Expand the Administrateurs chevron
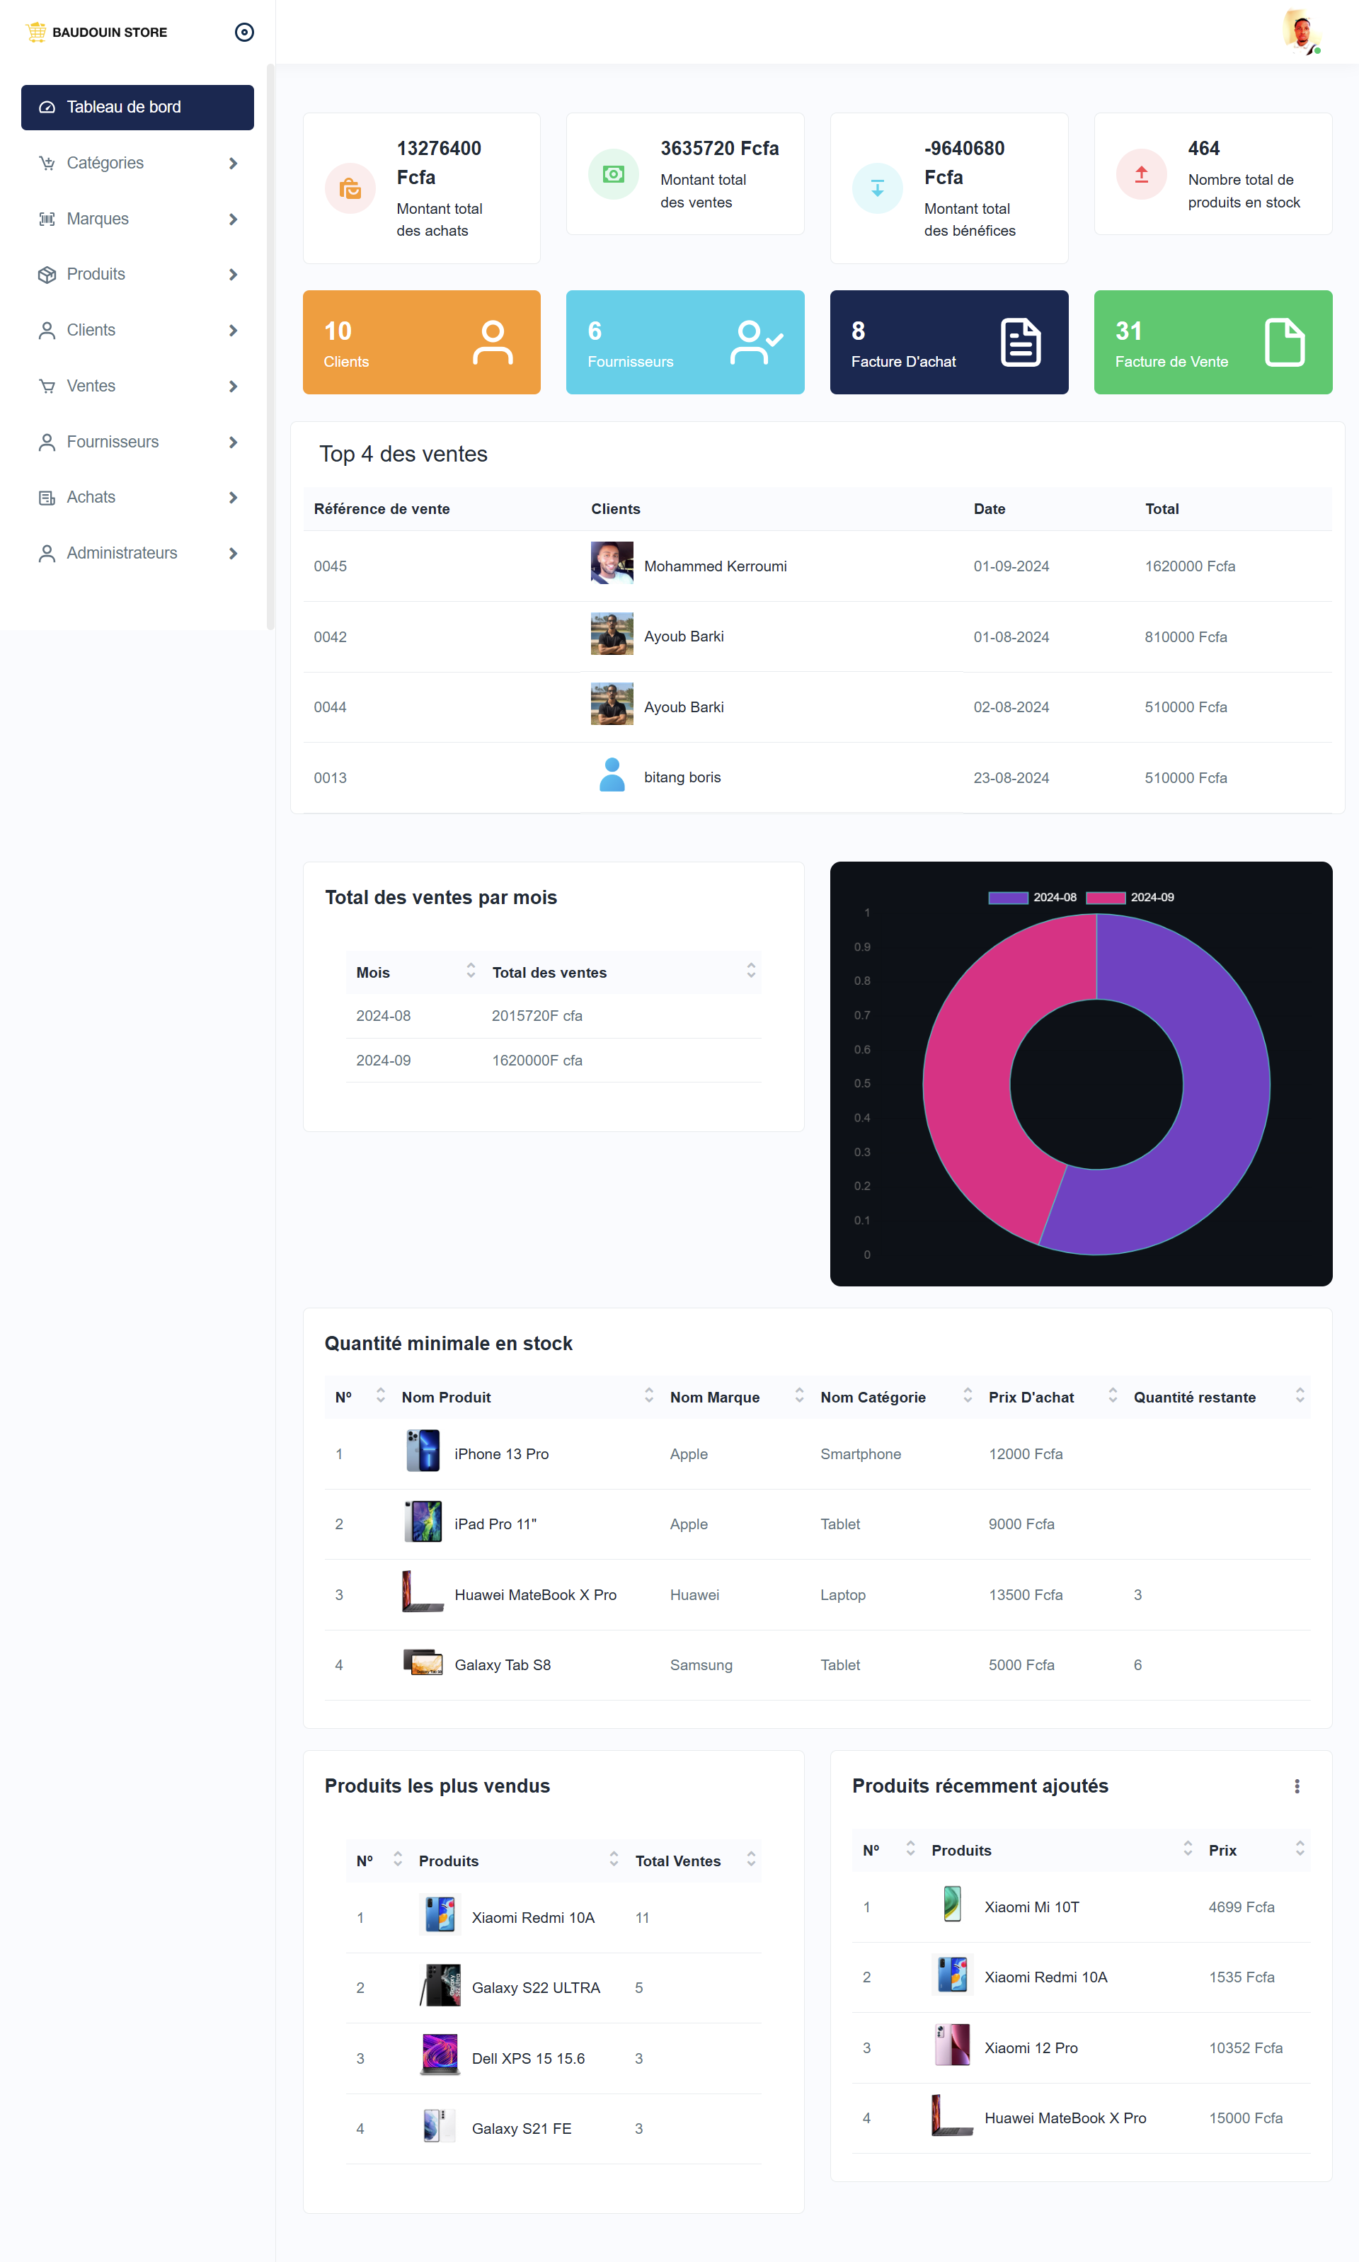Viewport: 1359px width, 2262px height. coord(233,553)
